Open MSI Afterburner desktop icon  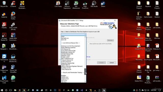pos(76,5)
